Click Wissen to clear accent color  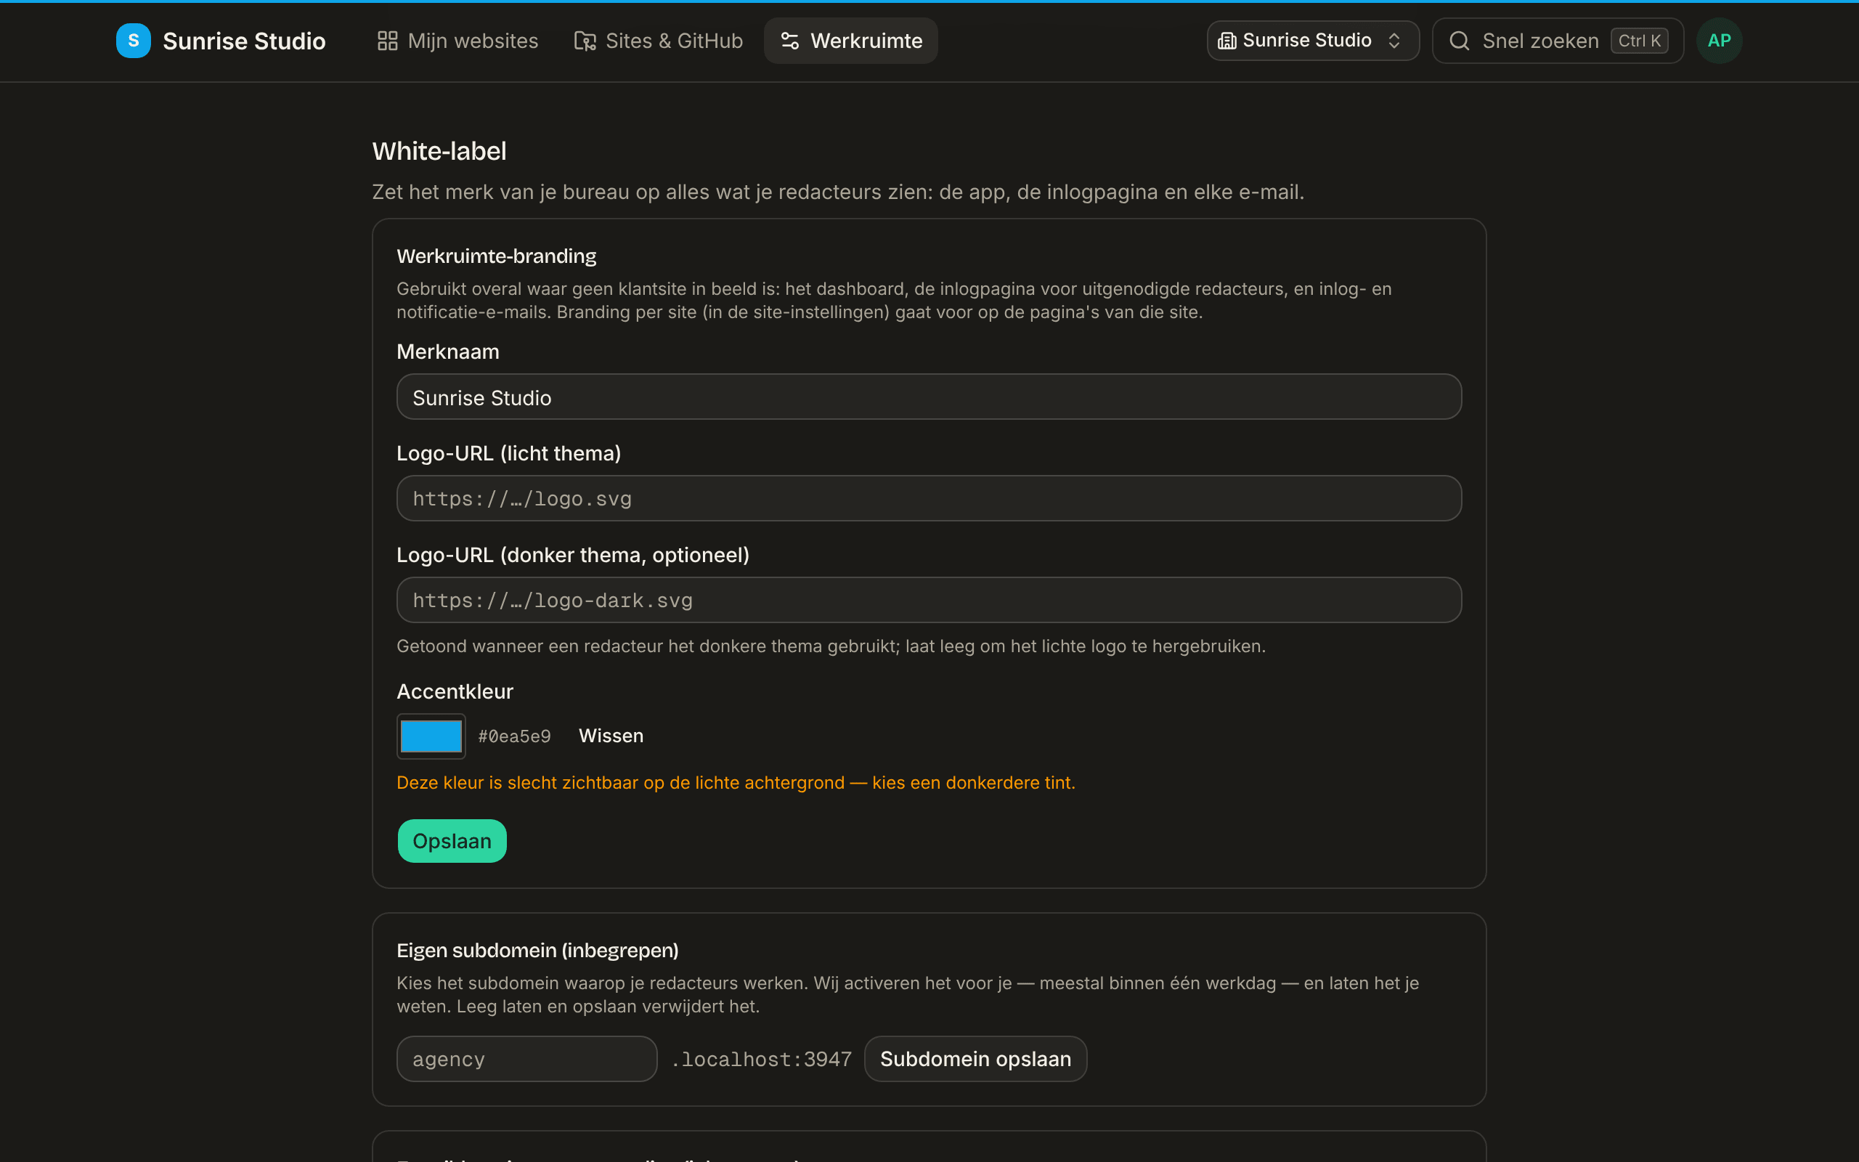611,736
